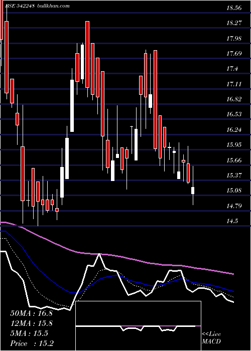Click the 50MA : 16.8 legend text
Screen dimensions: 251x351
point(31,313)
